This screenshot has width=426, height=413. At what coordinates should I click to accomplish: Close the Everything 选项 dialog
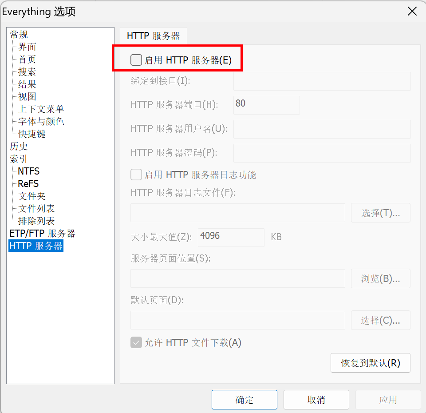click(x=412, y=12)
